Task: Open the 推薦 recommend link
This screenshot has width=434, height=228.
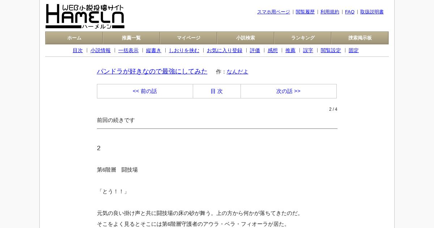Action: [290, 51]
